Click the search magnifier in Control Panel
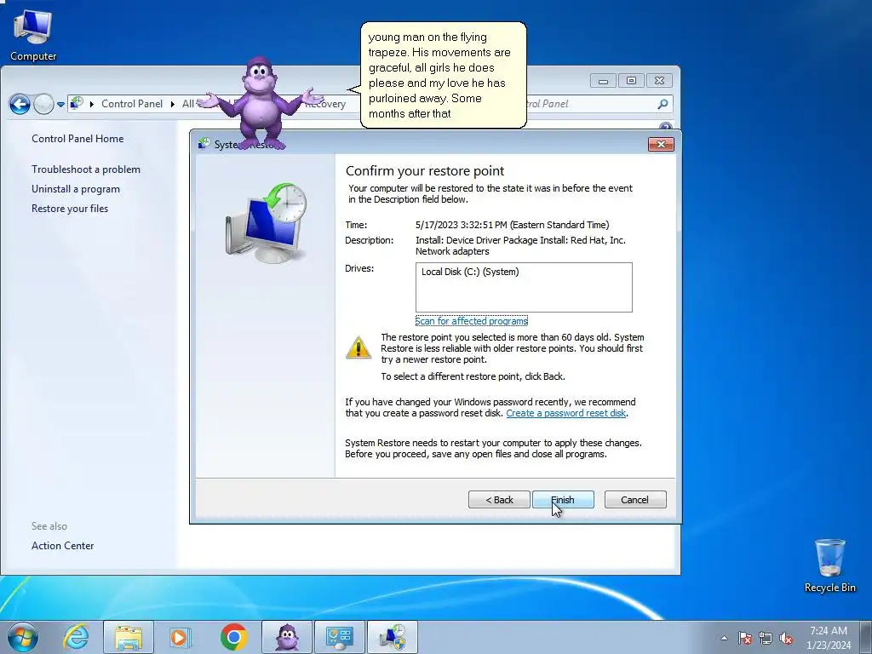The height and width of the screenshot is (654, 872). pos(663,104)
